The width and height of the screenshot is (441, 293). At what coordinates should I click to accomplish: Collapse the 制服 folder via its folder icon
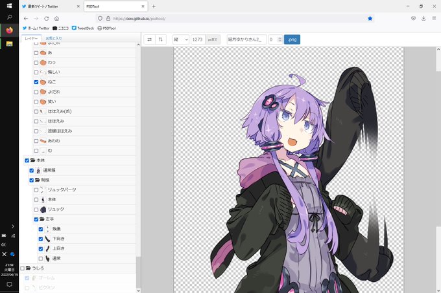click(37, 180)
